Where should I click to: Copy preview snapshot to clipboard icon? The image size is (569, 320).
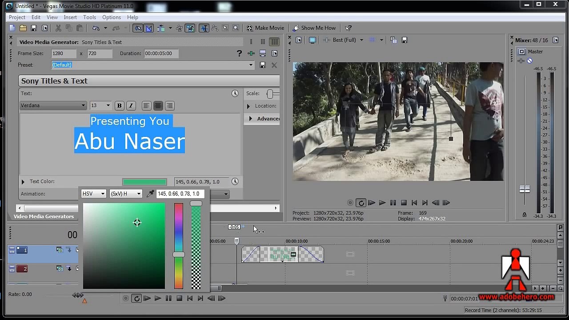pos(393,40)
